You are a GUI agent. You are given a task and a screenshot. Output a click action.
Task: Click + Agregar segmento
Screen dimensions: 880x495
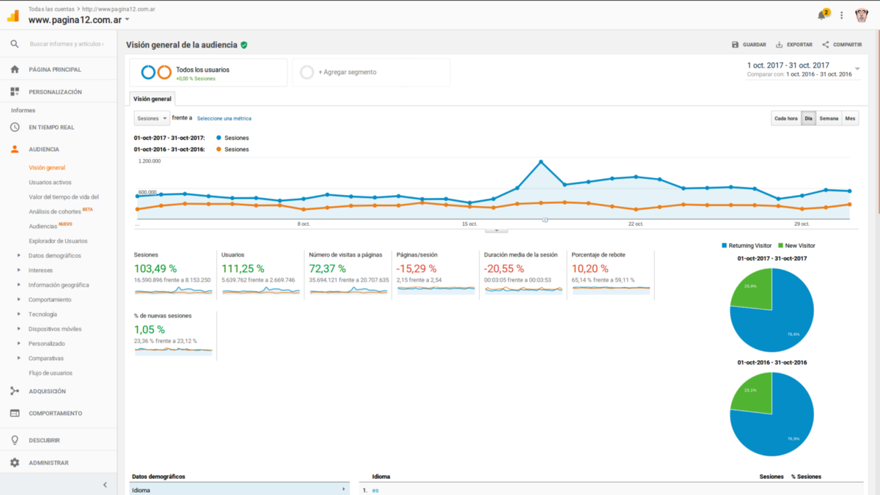pos(348,72)
